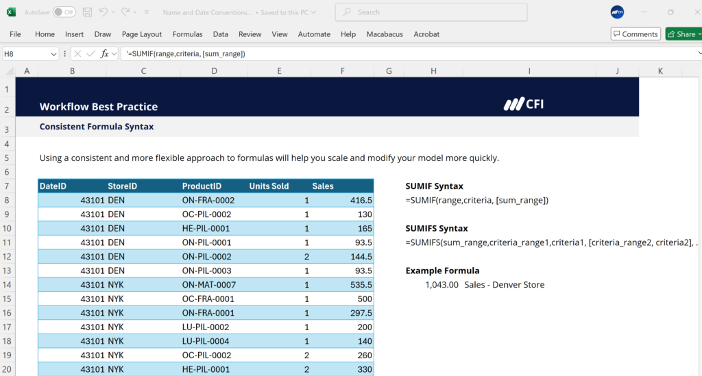The width and height of the screenshot is (702, 376).
Task: Open the Undo history dropdown arrow
Action: pyautogui.click(x=114, y=12)
